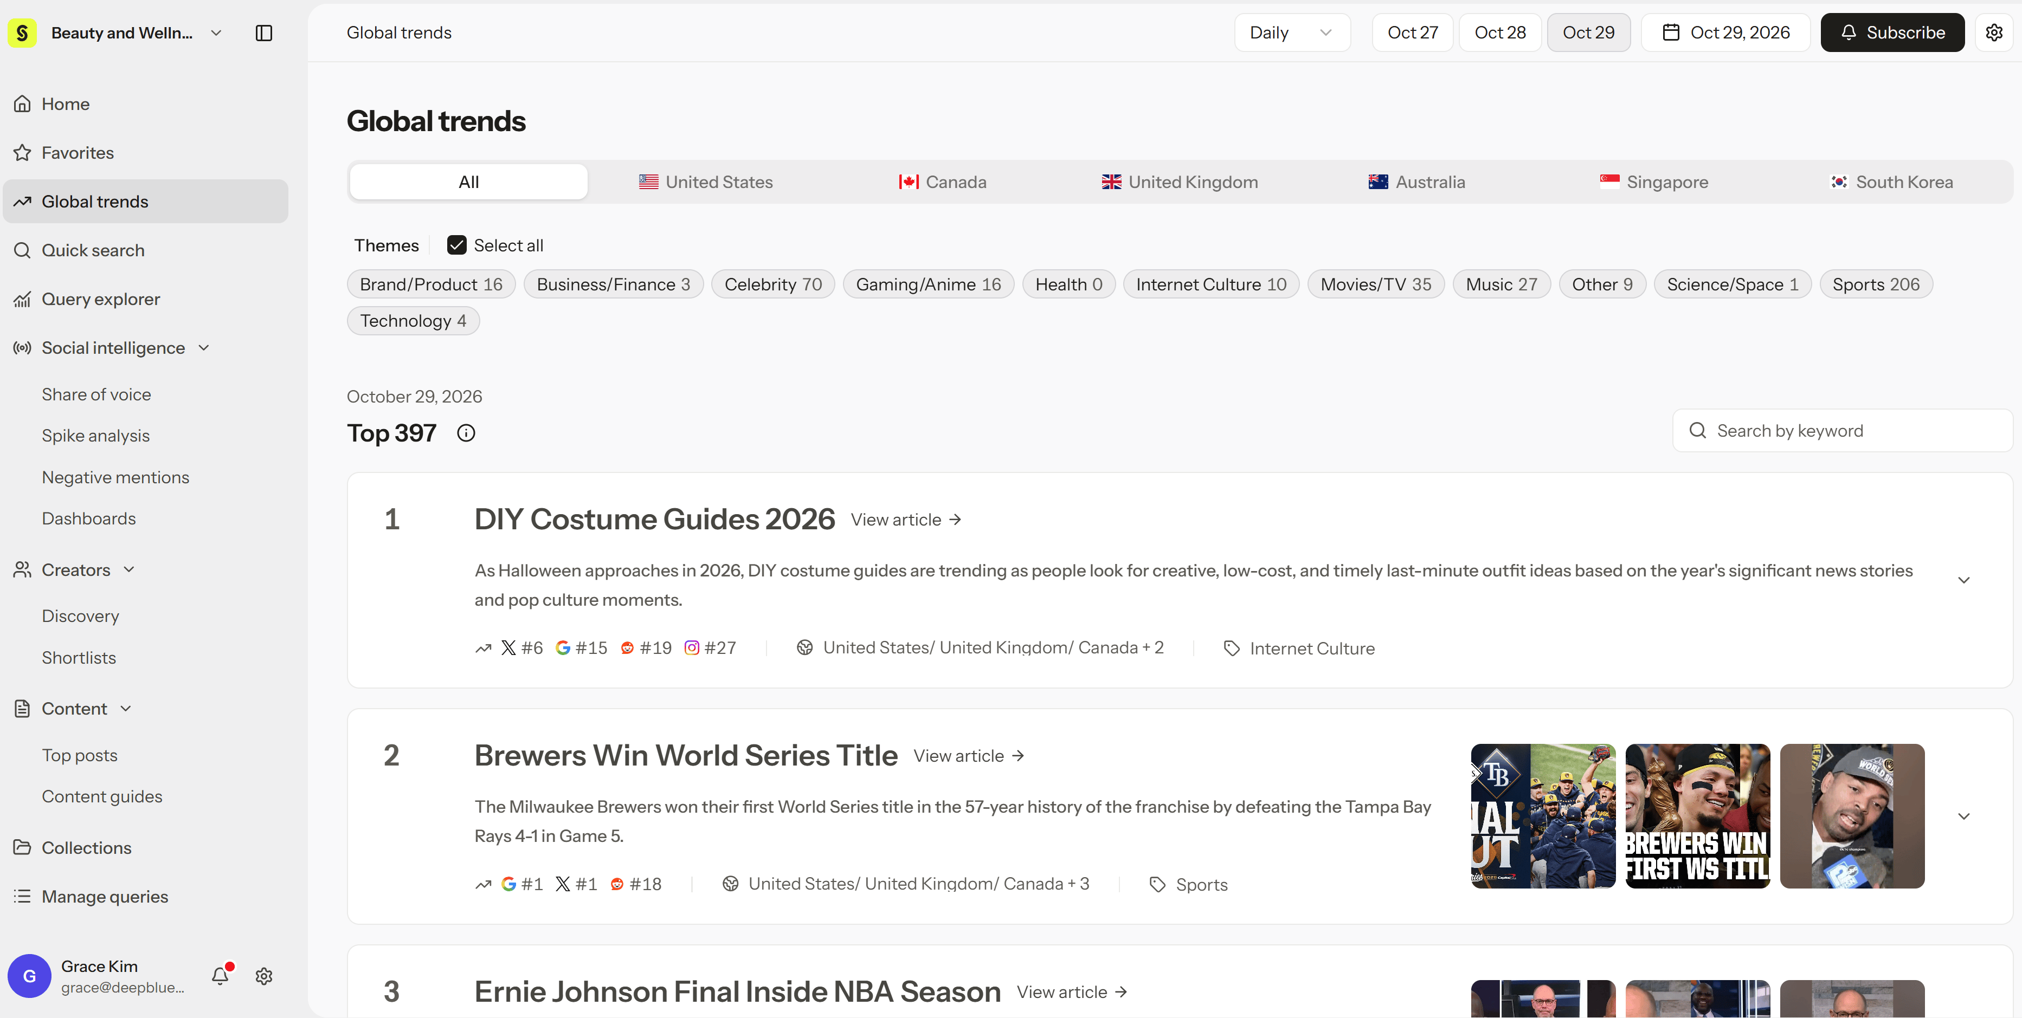The image size is (2022, 1018).
Task: Collapse the Social intelligence section
Action: pos(204,347)
